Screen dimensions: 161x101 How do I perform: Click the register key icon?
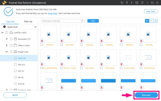[127, 3]
